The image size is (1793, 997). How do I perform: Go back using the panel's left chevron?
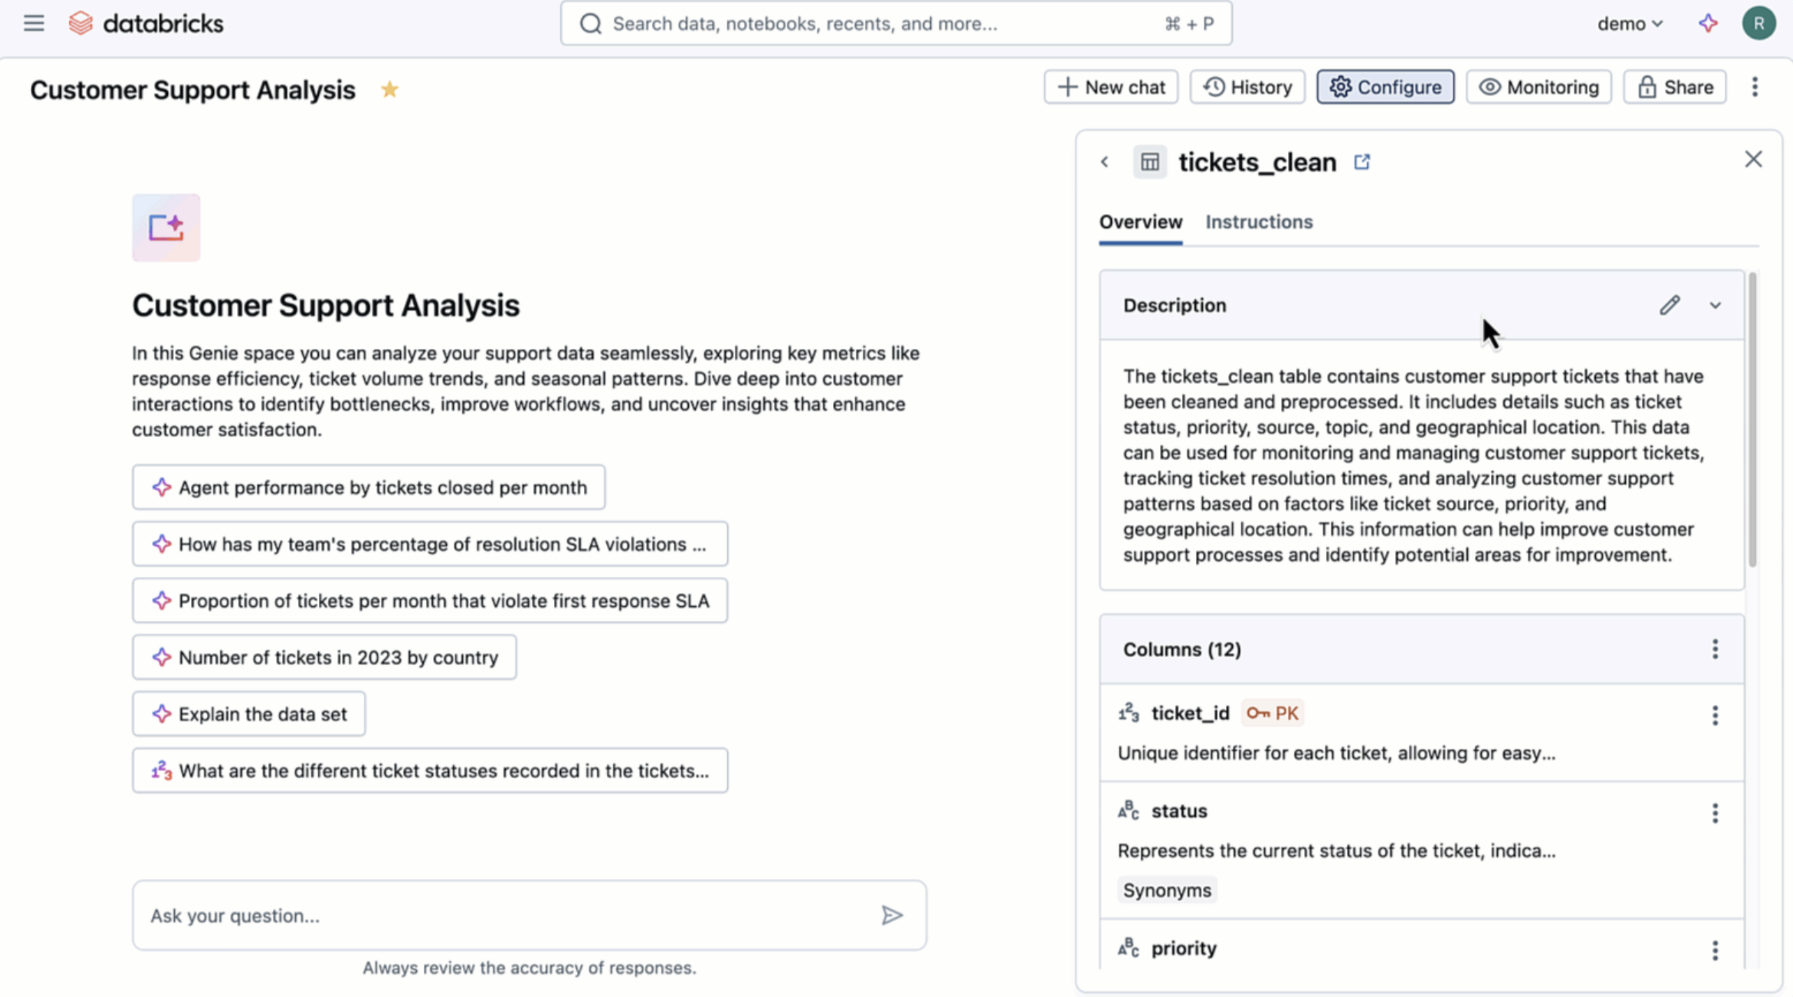1104,162
